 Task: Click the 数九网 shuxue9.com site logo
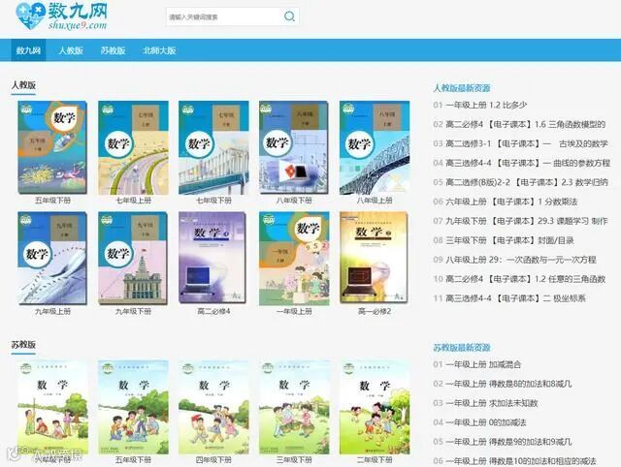point(61,16)
